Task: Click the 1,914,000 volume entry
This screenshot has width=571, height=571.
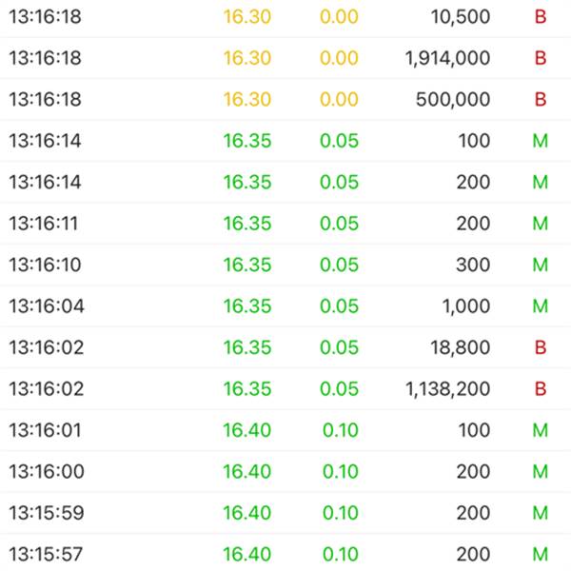Action: 447,58
